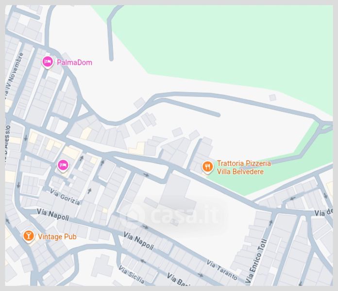Click the Via Taranto street label
This screenshot has width=338, height=291.
coord(222,270)
